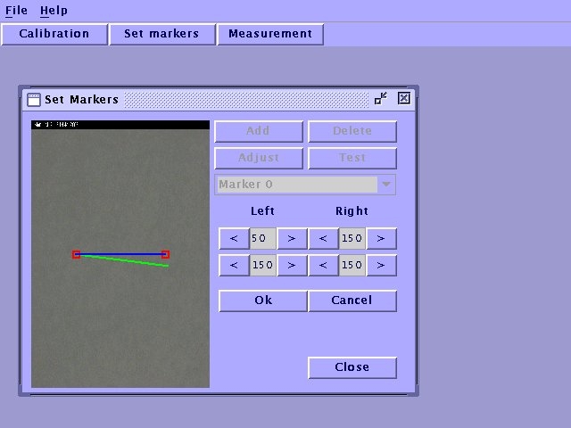The width and height of the screenshot is (571, 428).
Task: Click the Delete marker button
Action: tap(352, 131)
